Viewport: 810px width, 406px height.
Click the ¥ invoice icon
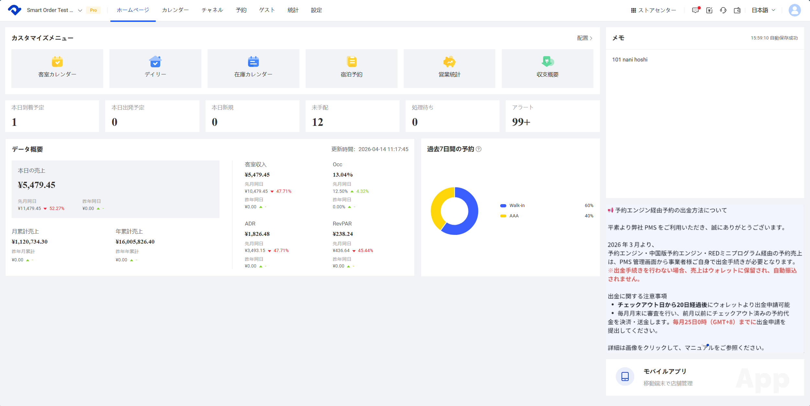709,10
